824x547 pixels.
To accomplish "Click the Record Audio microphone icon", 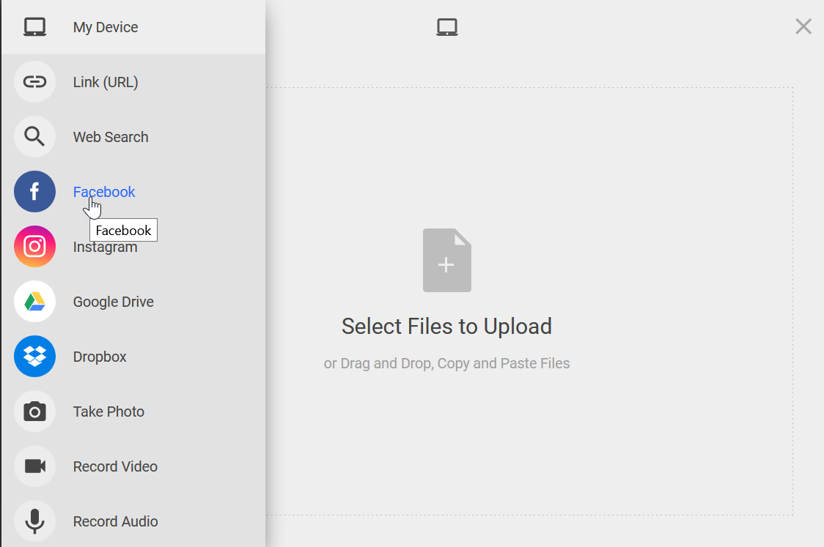I will pyautogui.click(x=34, y=521).
